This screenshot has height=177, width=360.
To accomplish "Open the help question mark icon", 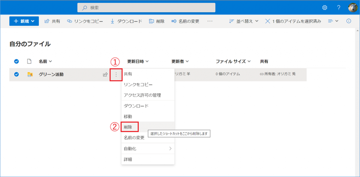I will click(x=339, y=8).
